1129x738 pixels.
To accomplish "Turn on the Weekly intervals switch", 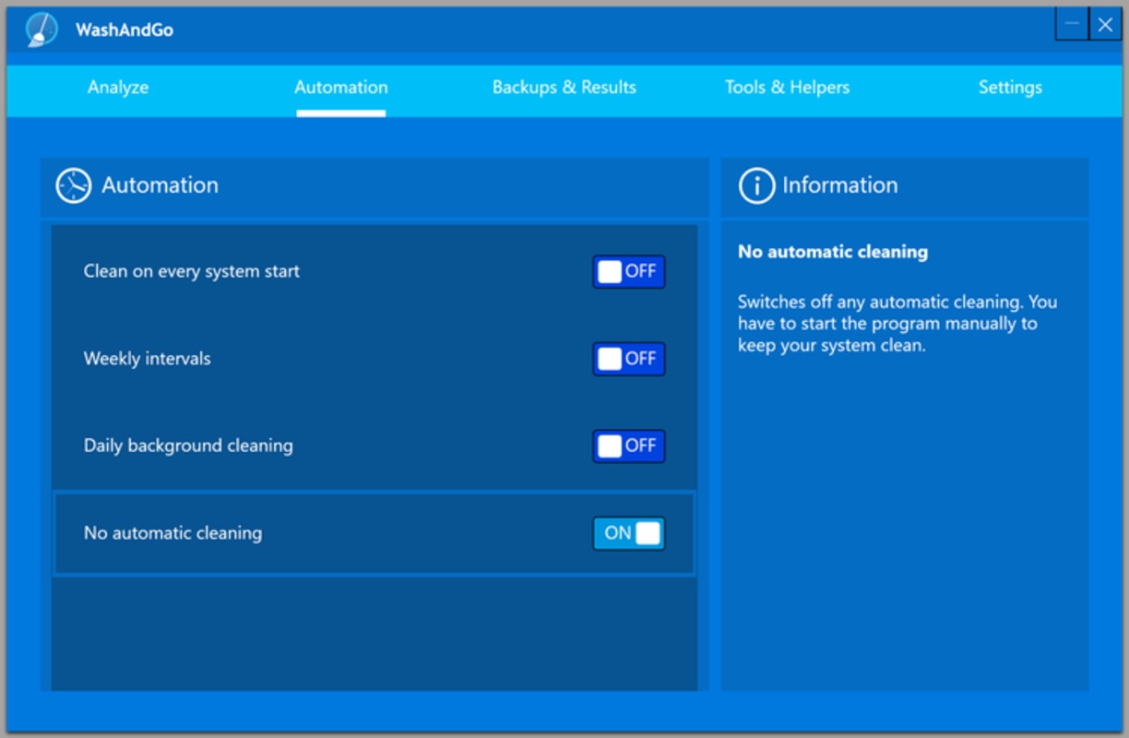I will (629, 358).
